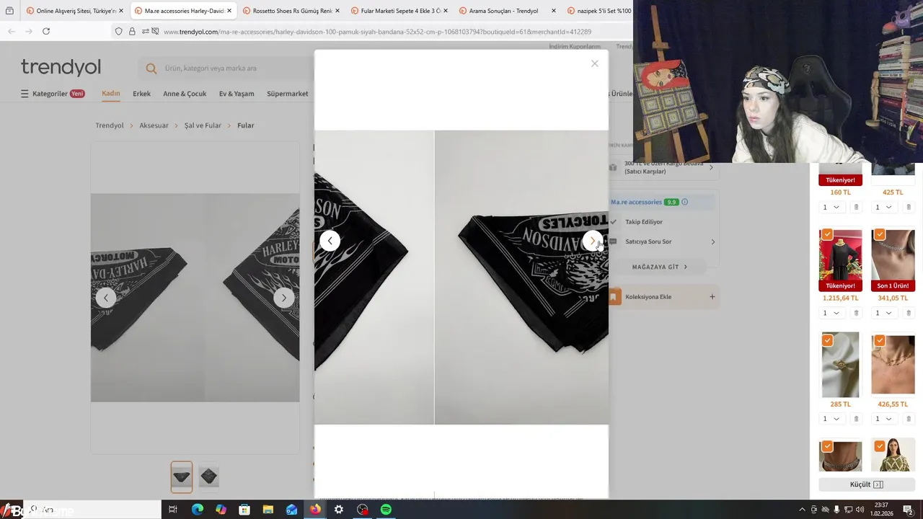923x519 pixels.
Task: Delete the 285 TL item with trash icon
Action: tap(856, 419)
